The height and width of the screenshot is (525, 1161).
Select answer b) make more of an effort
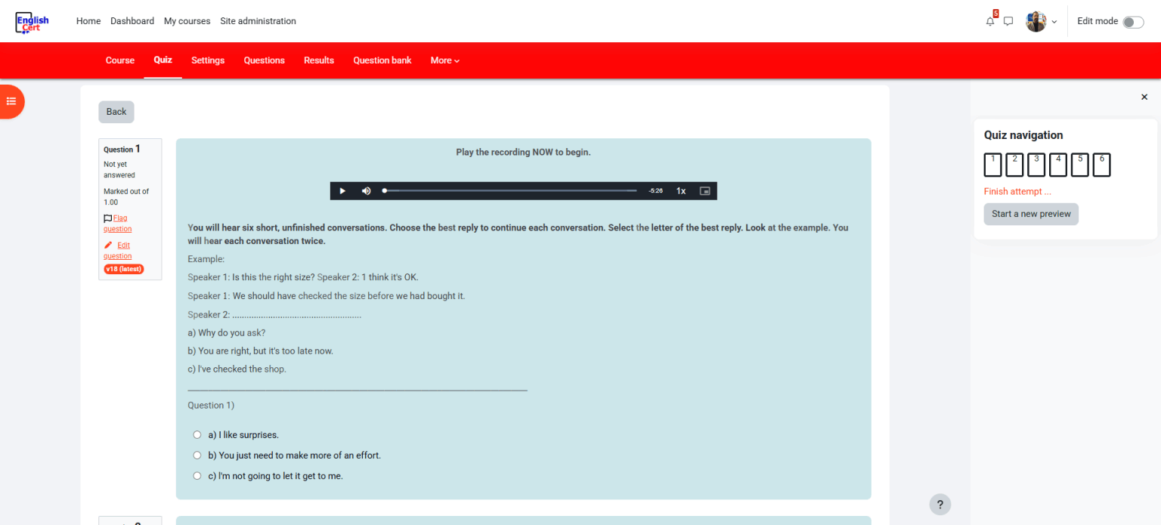(x=197, y=456)
